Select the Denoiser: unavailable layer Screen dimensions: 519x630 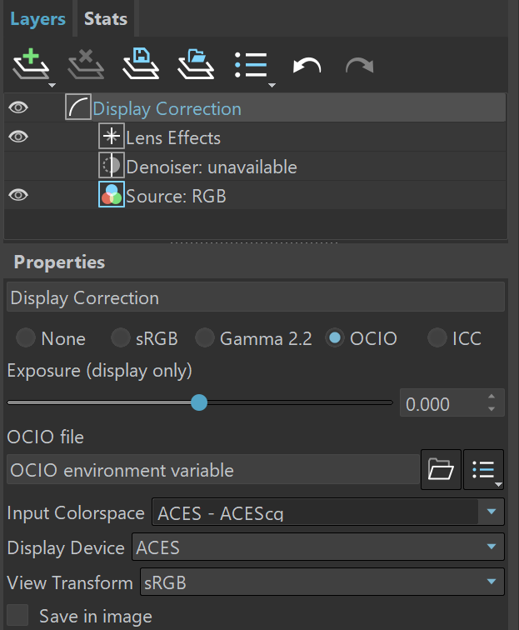211,167
